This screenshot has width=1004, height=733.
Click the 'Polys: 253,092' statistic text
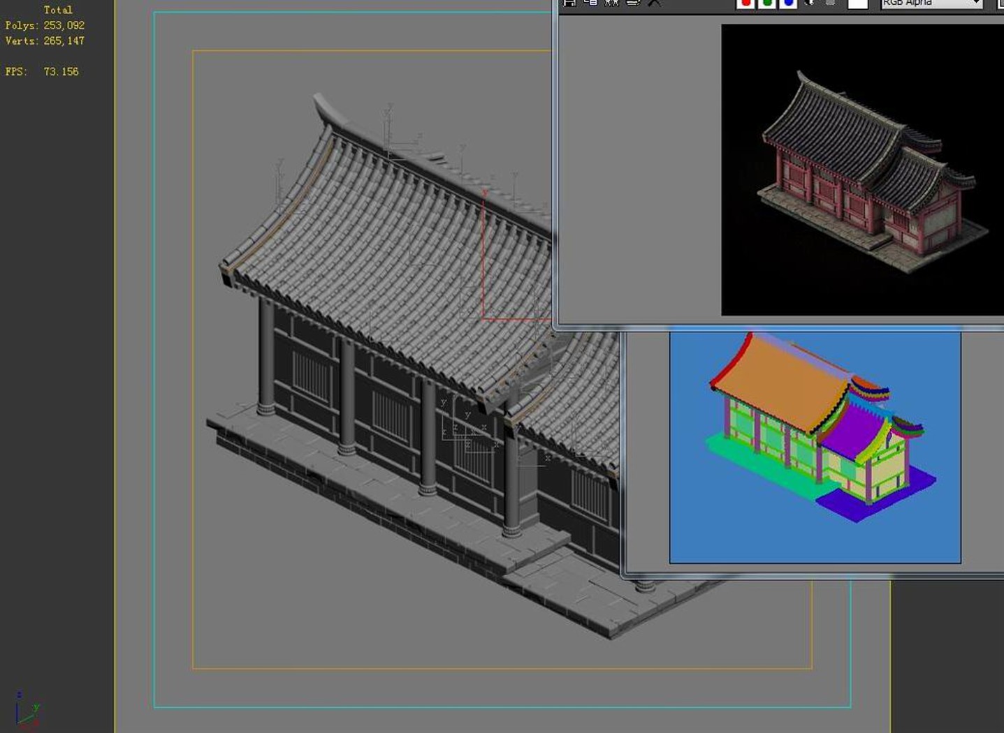(45, 25)
